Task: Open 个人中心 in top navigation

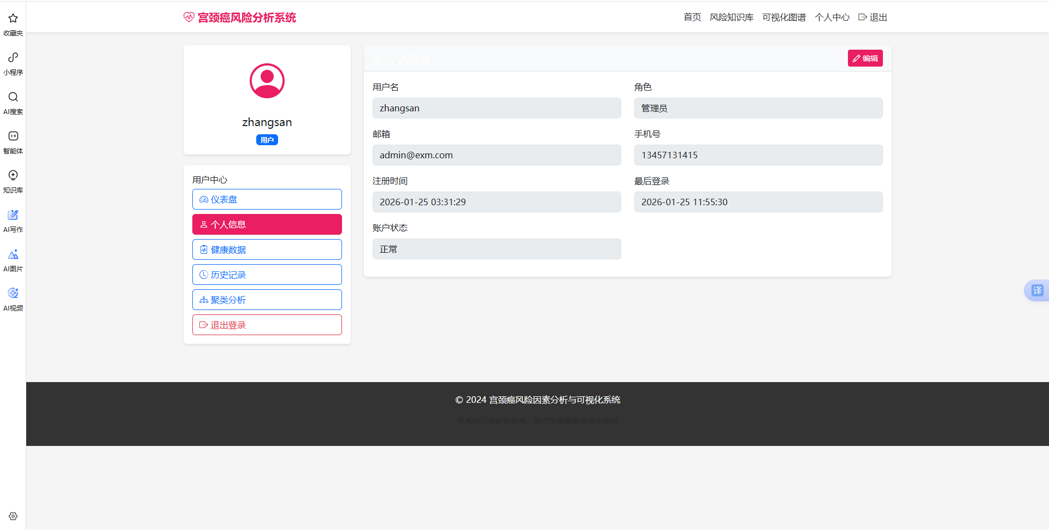Action: [832, 17]
